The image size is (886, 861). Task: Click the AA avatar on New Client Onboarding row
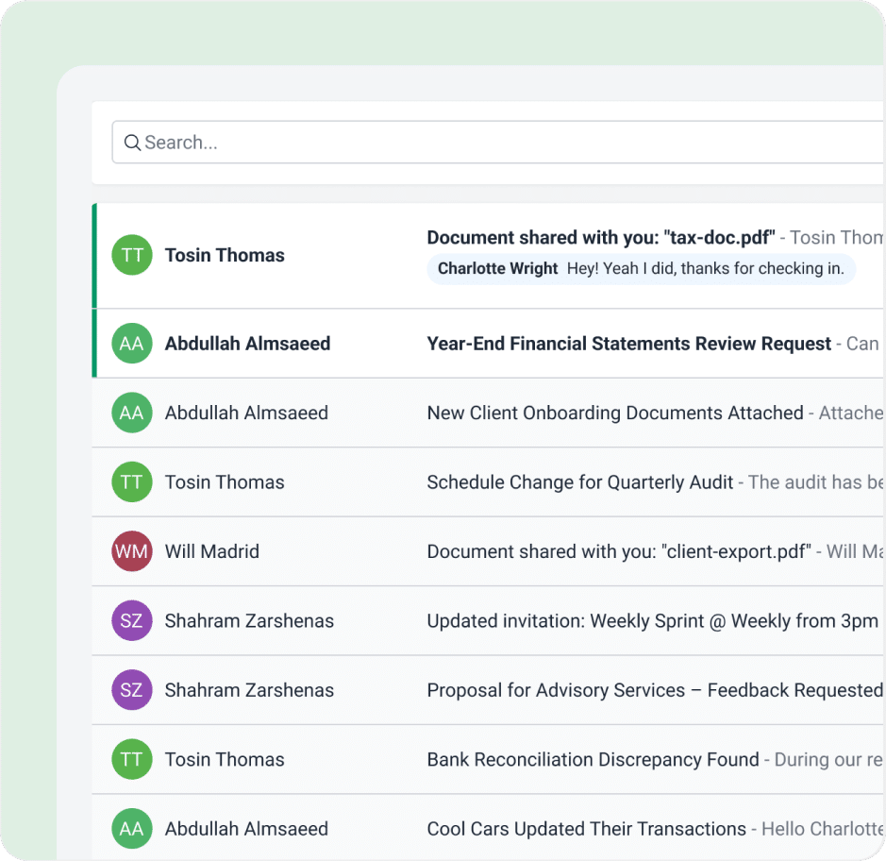click(x=132, y=413)
